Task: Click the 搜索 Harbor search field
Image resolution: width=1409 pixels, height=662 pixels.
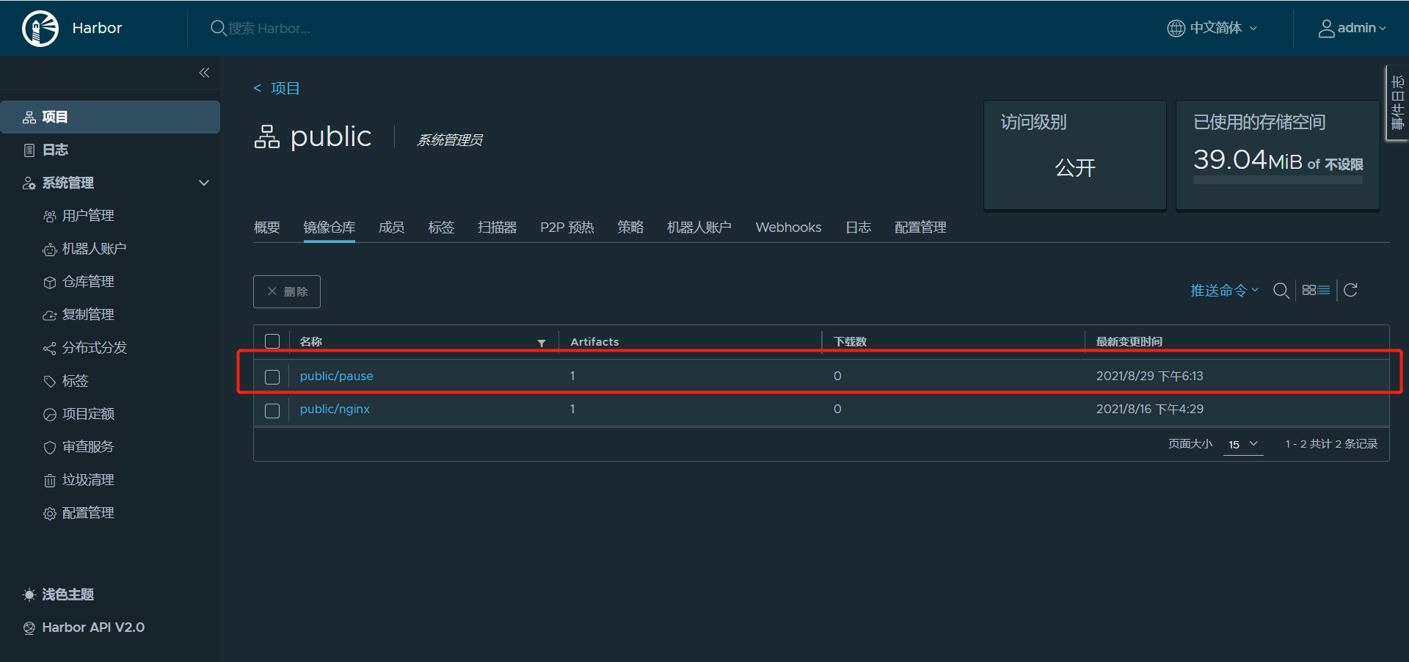Action: click(269, 28)
